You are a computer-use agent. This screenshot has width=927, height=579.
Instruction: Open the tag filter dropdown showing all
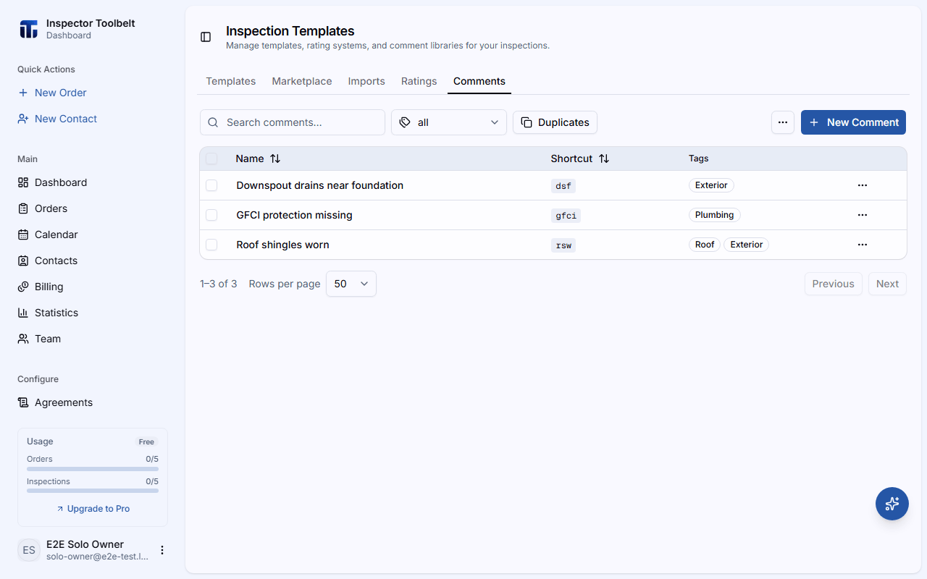click(449, 122)
